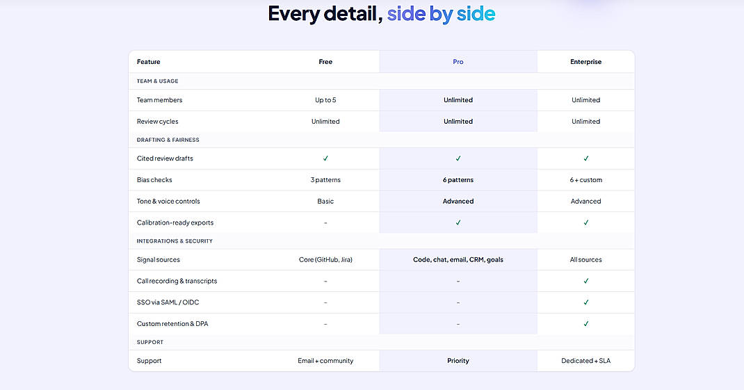Image resolution: width=744 pixels, height=390 pixels.
Task: Click the '6 patterns' cell
Action: point(458,180)
